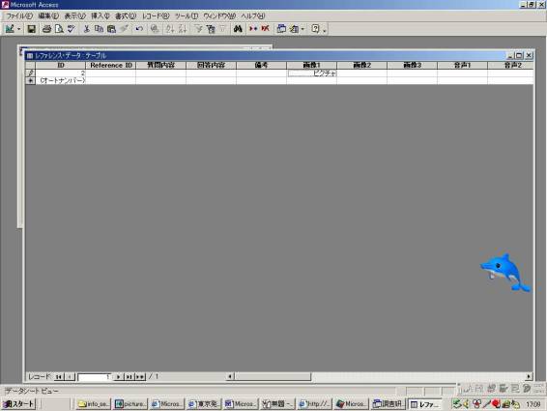Image resolution: width=547 pixels, height=411 pixels.
Task: Click the Print icon
Action: click(46, 29)
